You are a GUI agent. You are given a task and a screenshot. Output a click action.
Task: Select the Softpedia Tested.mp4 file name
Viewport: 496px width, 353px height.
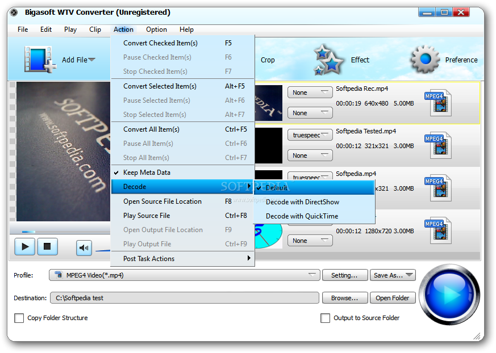pyautogui.click(x=366, y=131)
